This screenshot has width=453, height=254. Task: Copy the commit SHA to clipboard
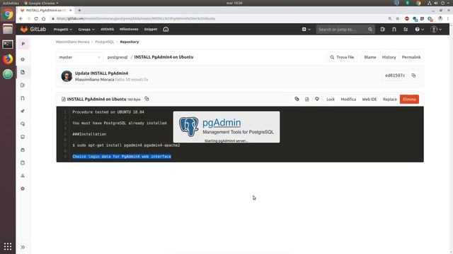tap(413, 75)
